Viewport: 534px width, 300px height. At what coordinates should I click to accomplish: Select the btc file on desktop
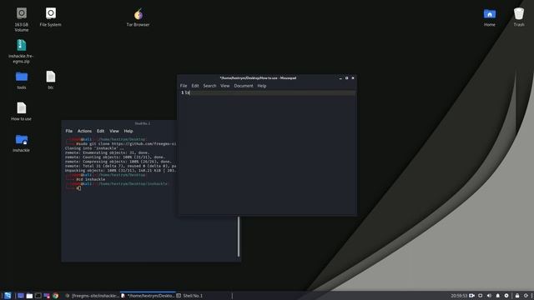(50, 80)
